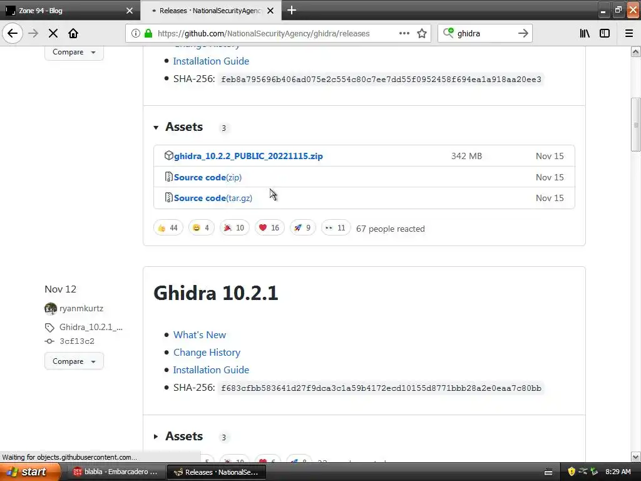Open the upper Compare dropdown
Screen dimensions: 641x481
tap(74, 53)
